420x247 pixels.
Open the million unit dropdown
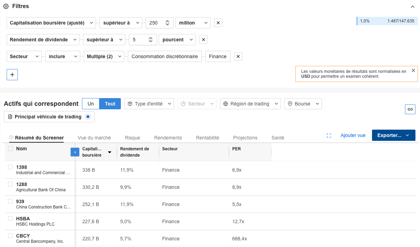click(193, 23)
